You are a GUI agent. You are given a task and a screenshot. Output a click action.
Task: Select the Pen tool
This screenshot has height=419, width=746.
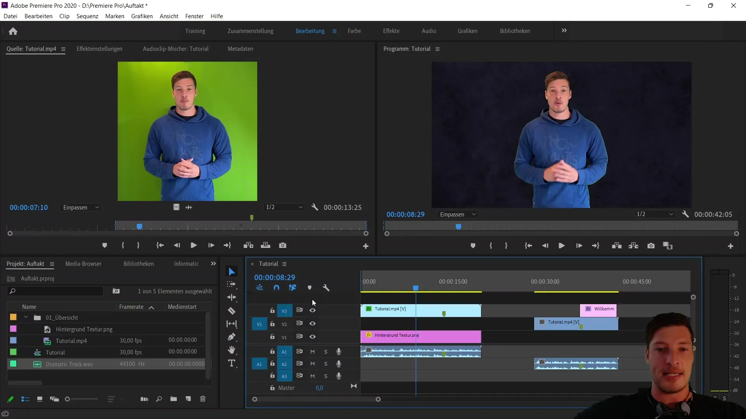point(232,337)
